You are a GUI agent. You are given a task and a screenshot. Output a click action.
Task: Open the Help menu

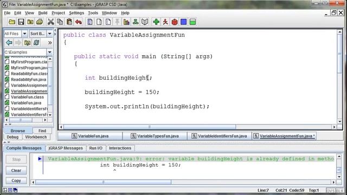125,13
